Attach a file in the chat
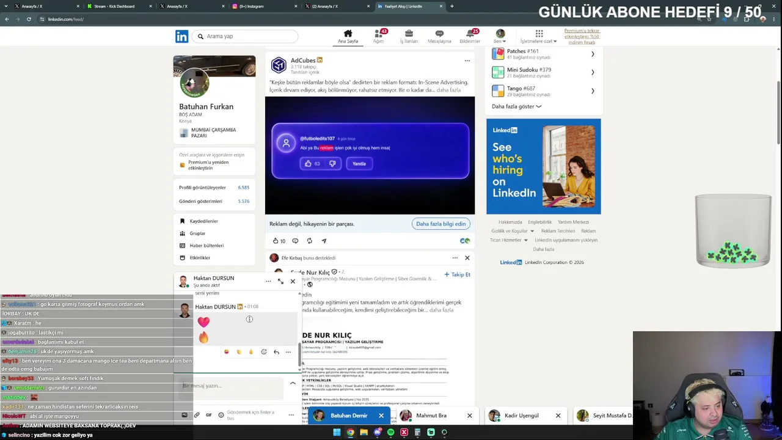 pos(197,415)
